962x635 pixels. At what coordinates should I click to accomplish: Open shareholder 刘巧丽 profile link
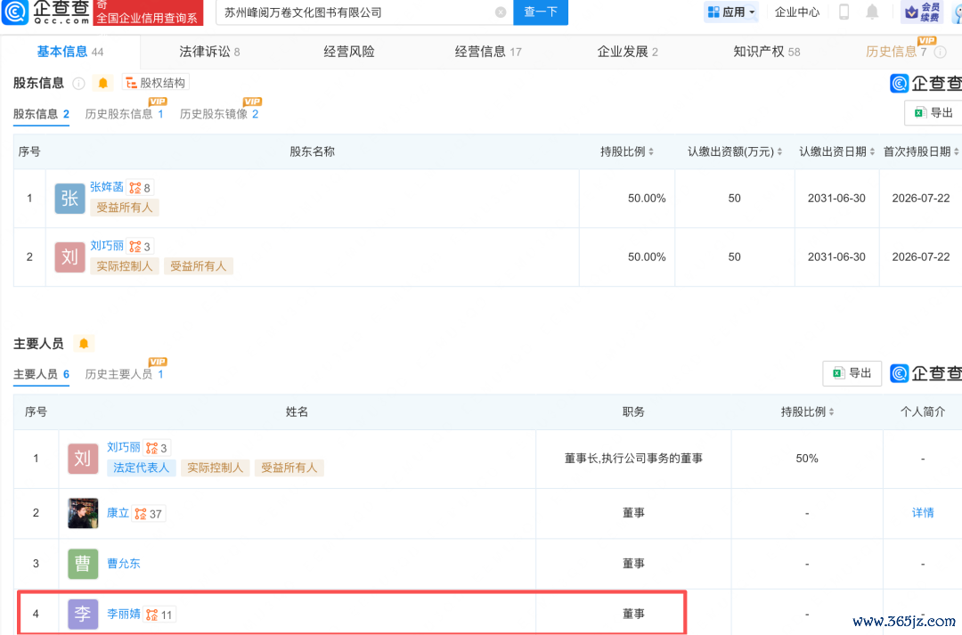tap(107, 246)
